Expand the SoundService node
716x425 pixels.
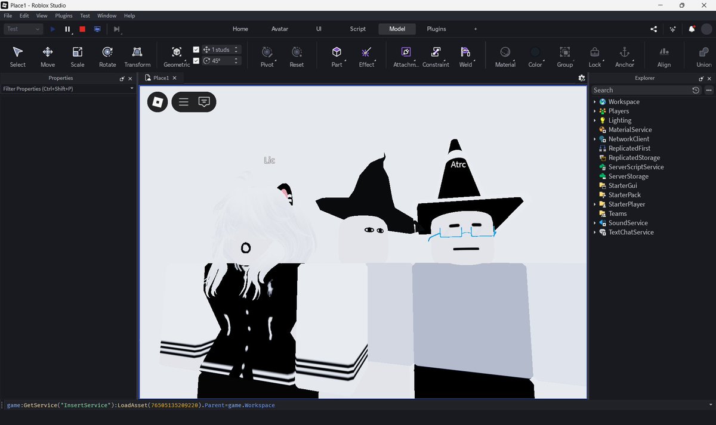coord(595,223)
